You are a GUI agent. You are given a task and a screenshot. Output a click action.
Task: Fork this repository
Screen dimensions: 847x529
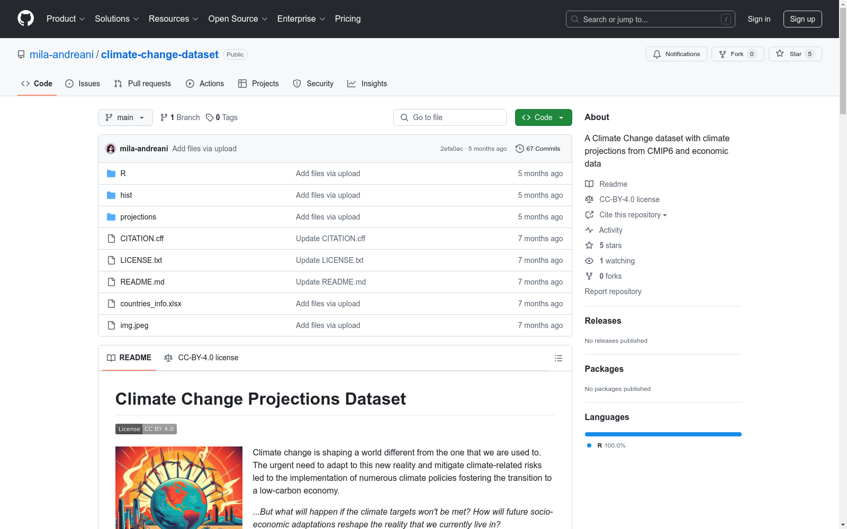[x=737, y=54]
